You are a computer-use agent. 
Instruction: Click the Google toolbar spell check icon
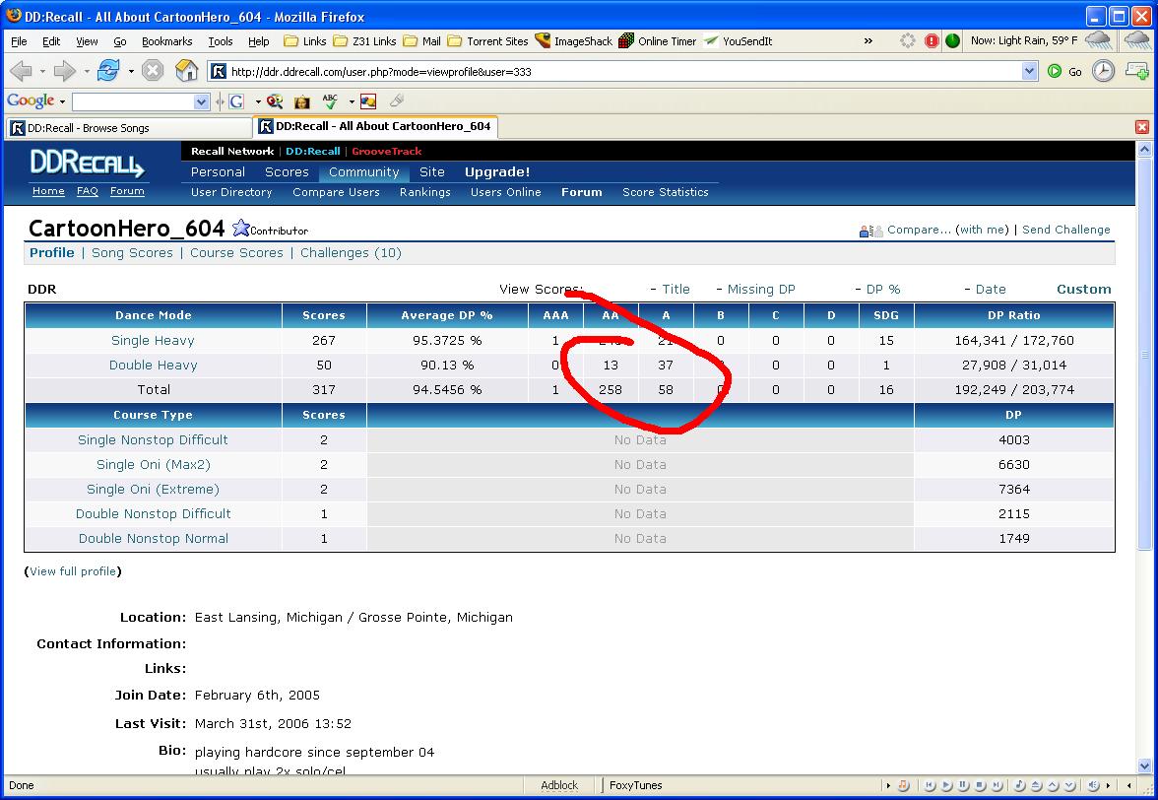click(330, 101)
